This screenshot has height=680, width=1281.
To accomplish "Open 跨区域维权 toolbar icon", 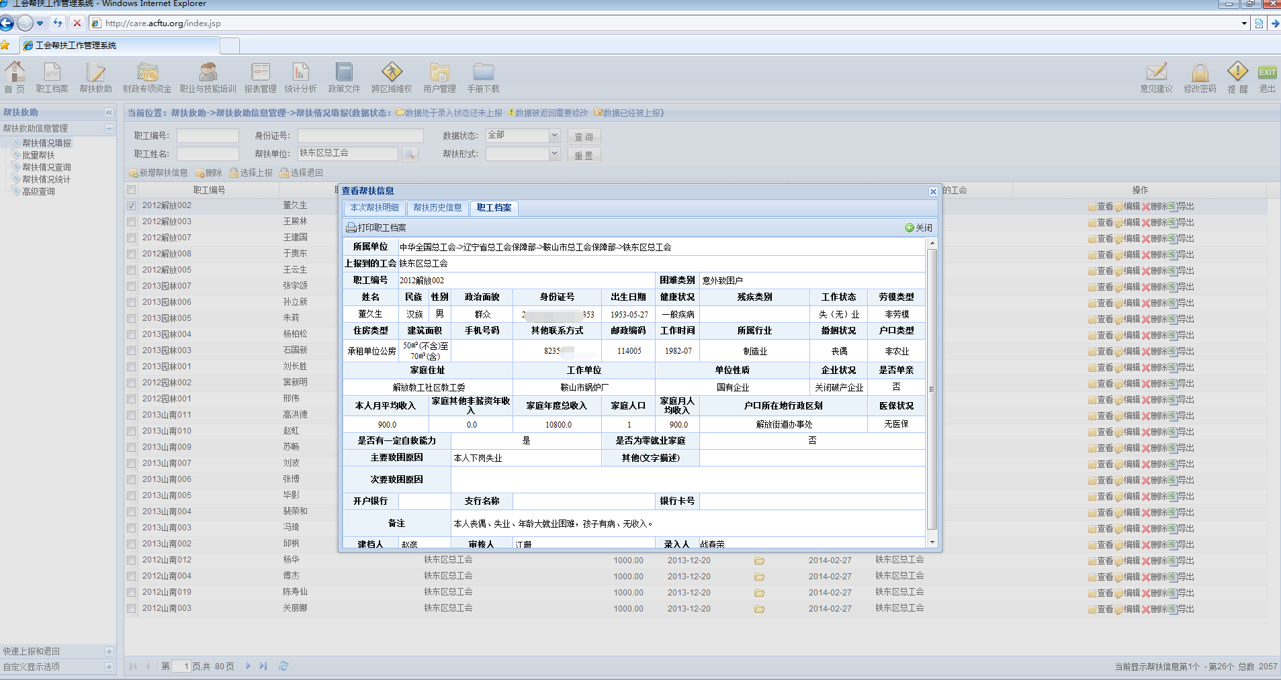I will 392,77.
